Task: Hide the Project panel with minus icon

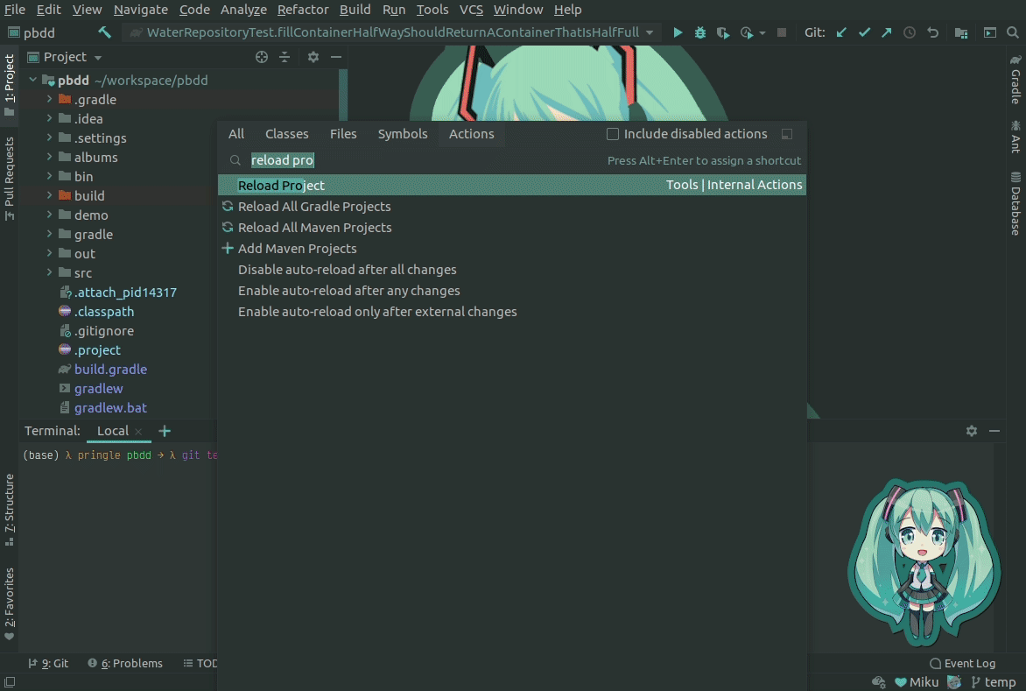Action: tap(336, 57)
